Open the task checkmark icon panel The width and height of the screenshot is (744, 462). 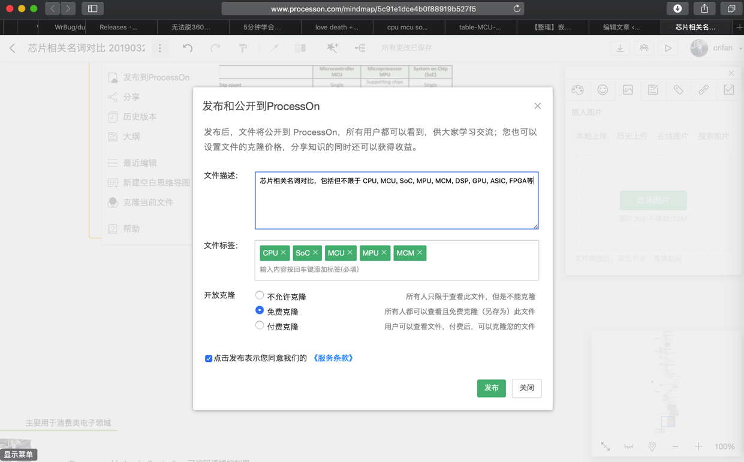pos(728,90)
